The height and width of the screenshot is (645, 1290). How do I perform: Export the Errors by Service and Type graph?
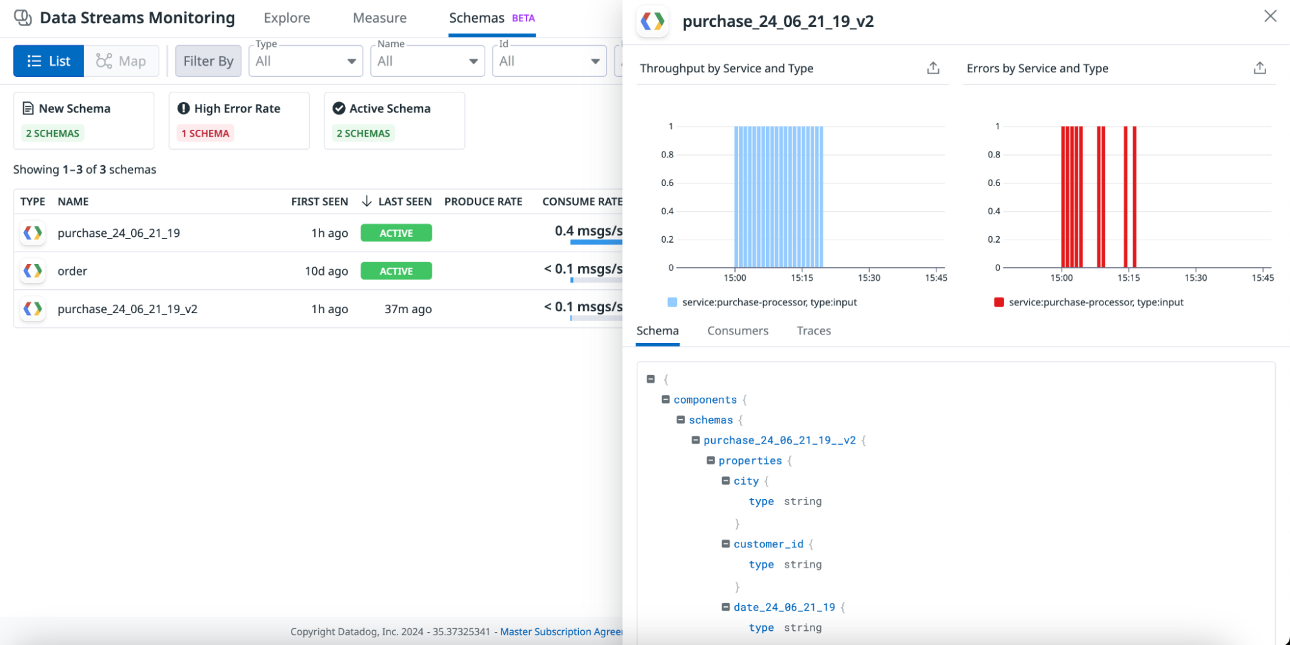click(x=1260, y=68)
